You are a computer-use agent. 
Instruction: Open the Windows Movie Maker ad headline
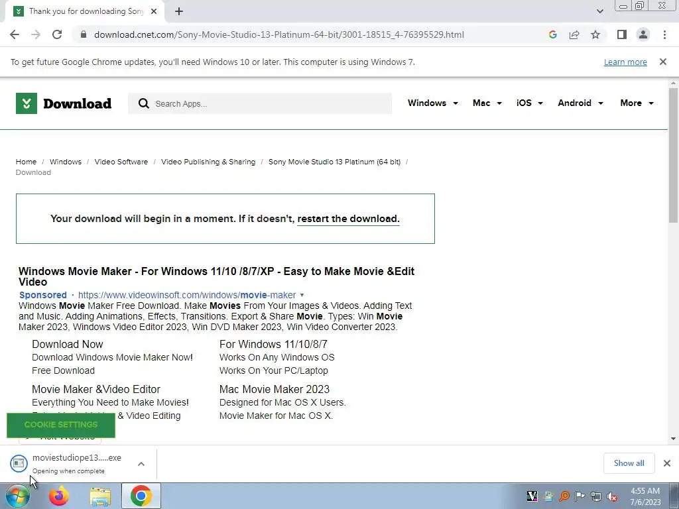point(217,276)
